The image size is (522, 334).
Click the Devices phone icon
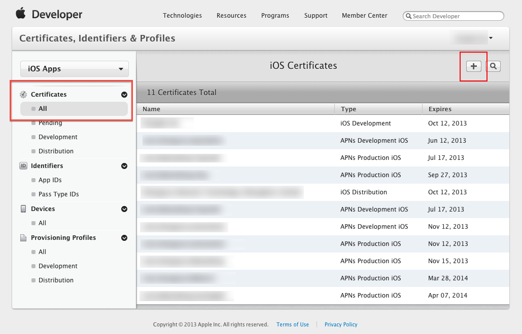pyautogui.click(x=23, y=209)
